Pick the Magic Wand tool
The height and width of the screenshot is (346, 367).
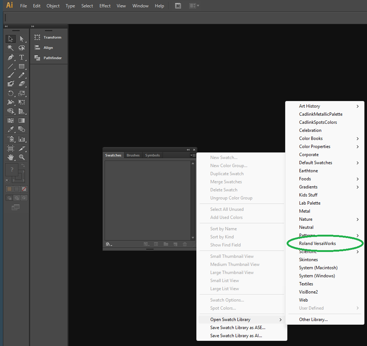tap(11, 48)
